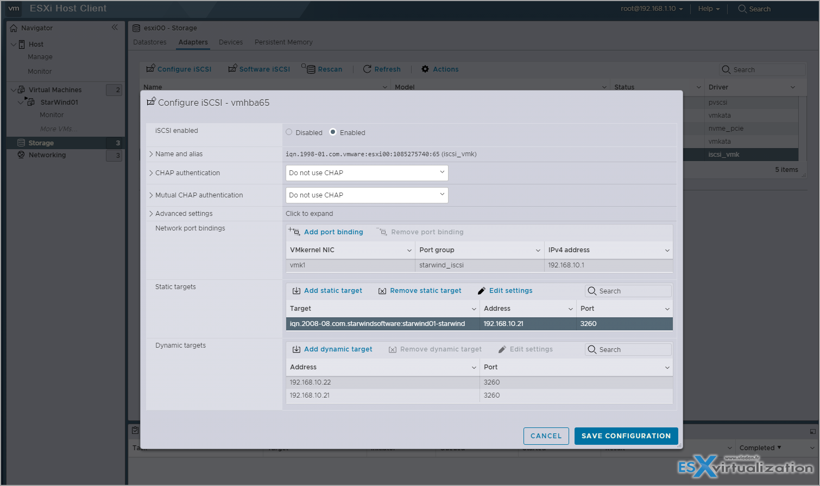Viewport: 820px width, 486px height.
Task: Click the recent tasks panel icon
Action: (135, 430)
